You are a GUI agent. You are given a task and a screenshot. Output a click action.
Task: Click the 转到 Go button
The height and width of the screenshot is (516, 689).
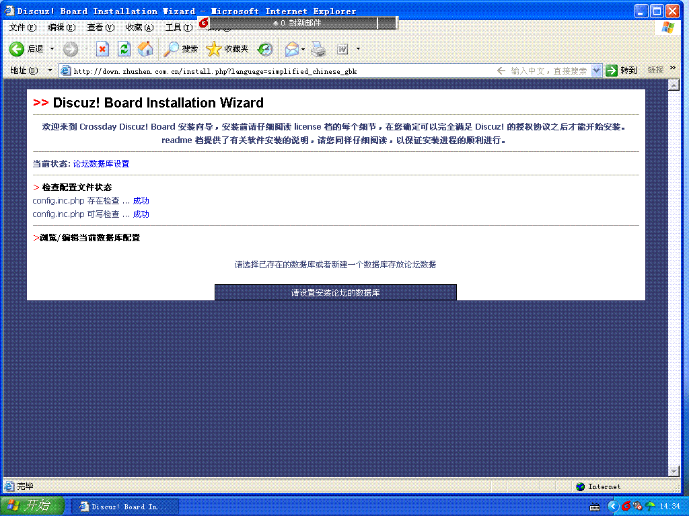[621, 70]
